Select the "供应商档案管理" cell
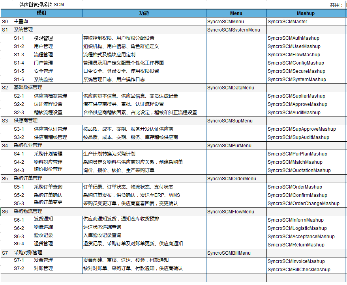Image resolution: width=347 pixels, height=285 pixels. (x=51, y=96)
